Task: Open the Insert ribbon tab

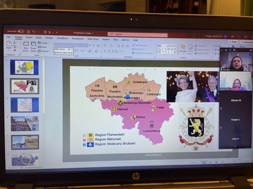Action: click(29, 38)
